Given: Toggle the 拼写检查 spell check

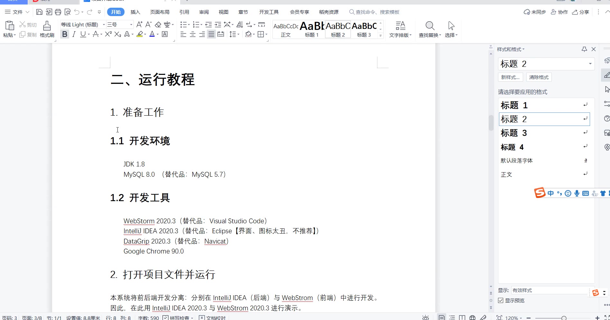Looking at the screenshot, I should coord(178,317).
